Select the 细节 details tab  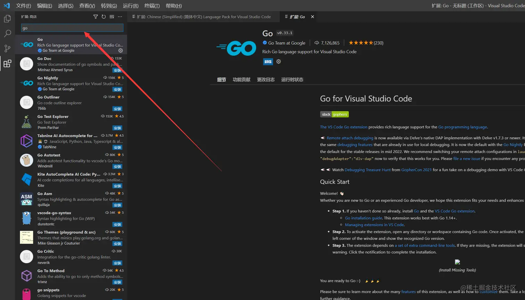(x=222, y=79)
